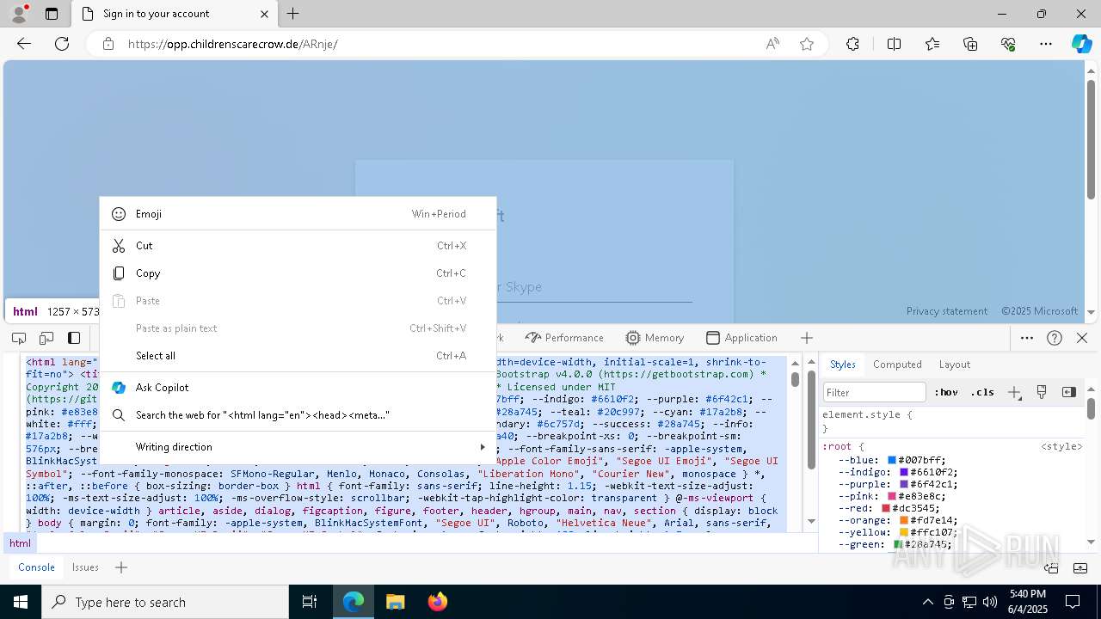Open the Application tool tab
The image size is (1101, 619).
point(741,338)
